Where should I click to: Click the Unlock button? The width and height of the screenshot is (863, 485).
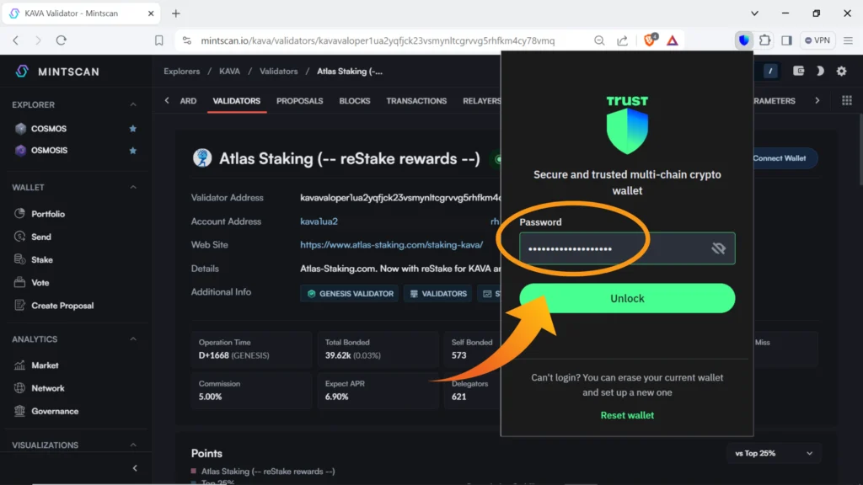(x=627, y=298)
